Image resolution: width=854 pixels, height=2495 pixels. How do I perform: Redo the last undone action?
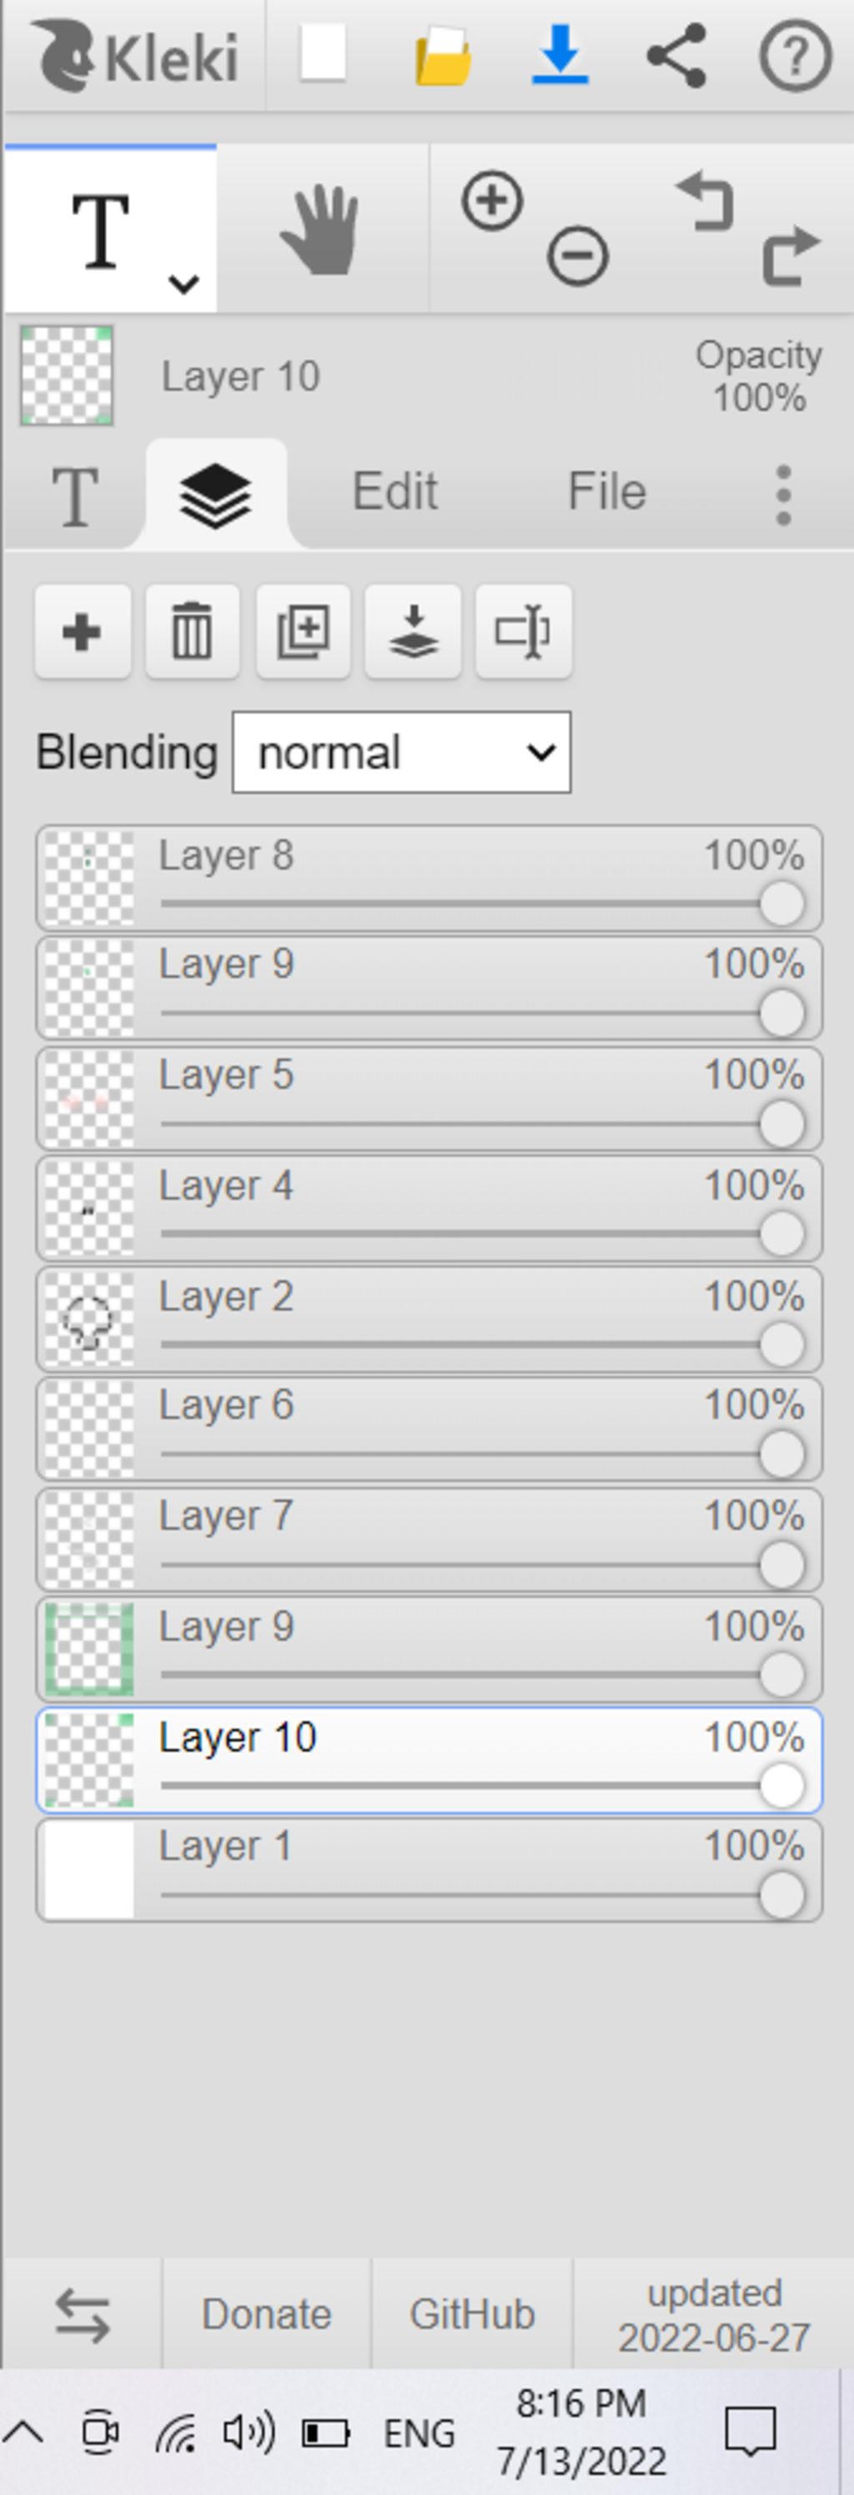(x=792, y=257)
